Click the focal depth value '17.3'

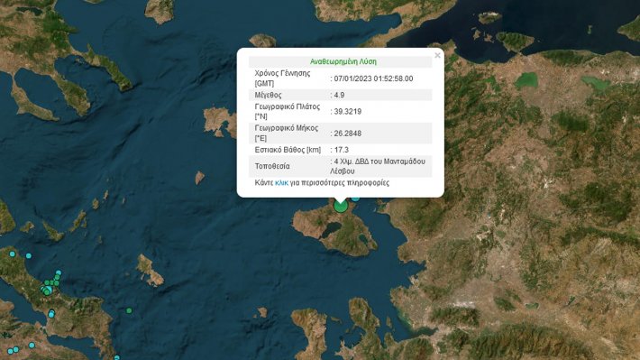point(342,150)
